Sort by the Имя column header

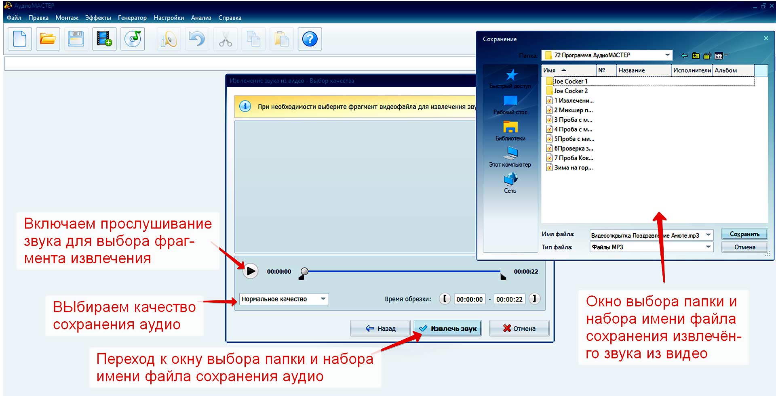(569, 70)
